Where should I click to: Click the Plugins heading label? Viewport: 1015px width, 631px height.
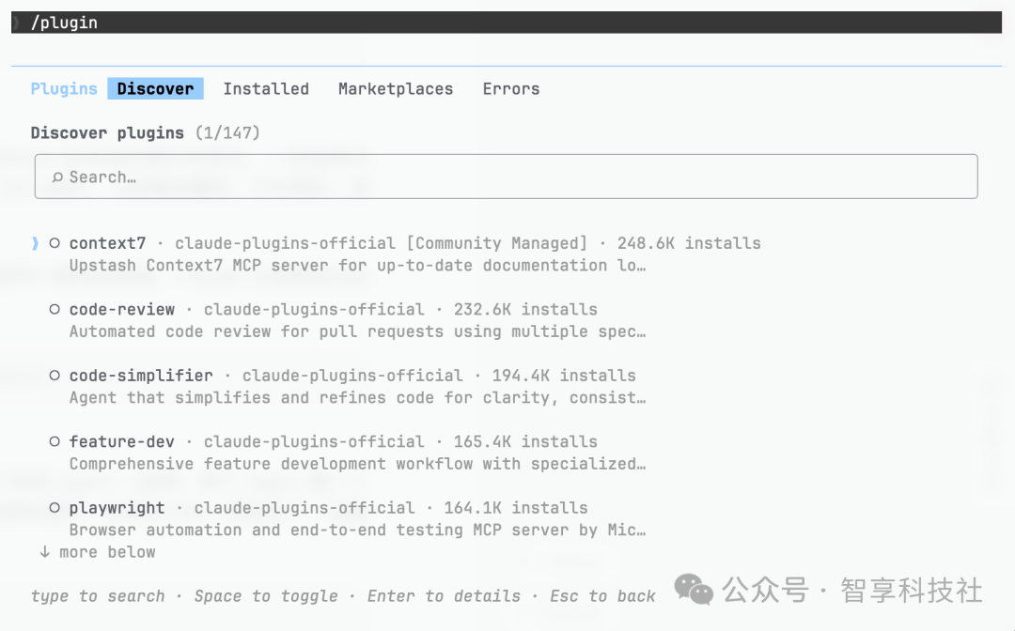tap(64, 89)
